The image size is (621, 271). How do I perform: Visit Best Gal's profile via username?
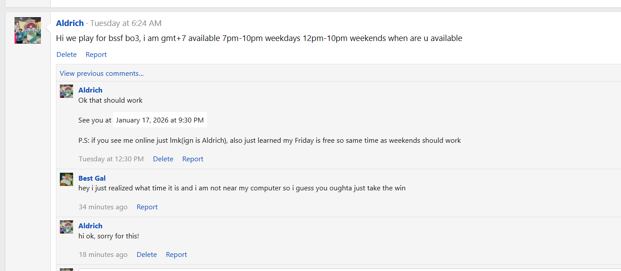92,178
